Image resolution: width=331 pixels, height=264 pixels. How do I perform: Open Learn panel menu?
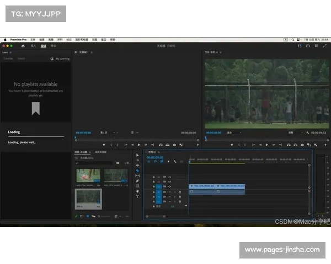pos(10,52)
